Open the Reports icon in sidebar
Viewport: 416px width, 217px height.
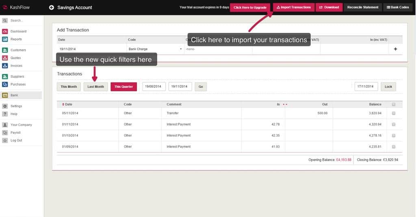pos(5,39)
